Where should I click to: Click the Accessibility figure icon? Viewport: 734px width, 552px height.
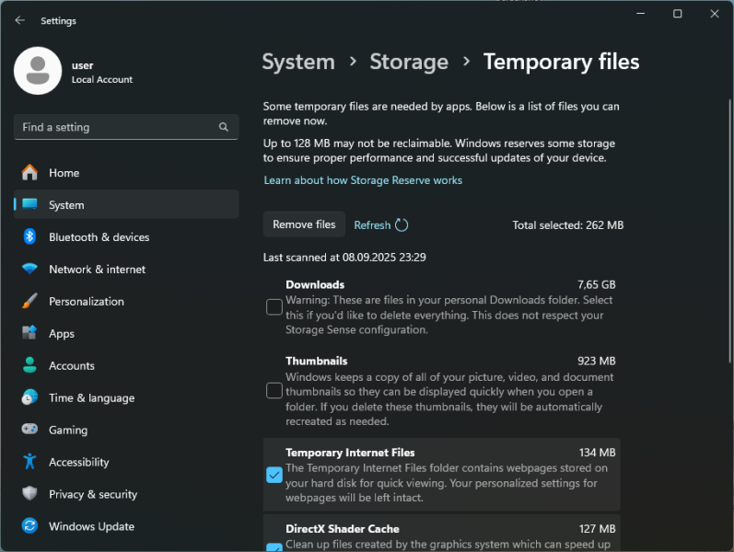(x=29, y=462)
